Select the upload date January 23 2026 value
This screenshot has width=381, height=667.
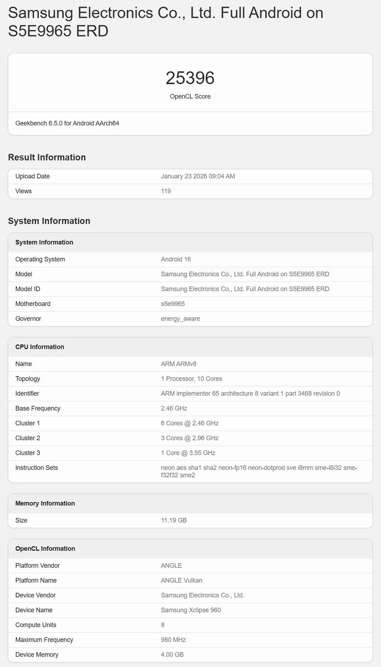198,176
